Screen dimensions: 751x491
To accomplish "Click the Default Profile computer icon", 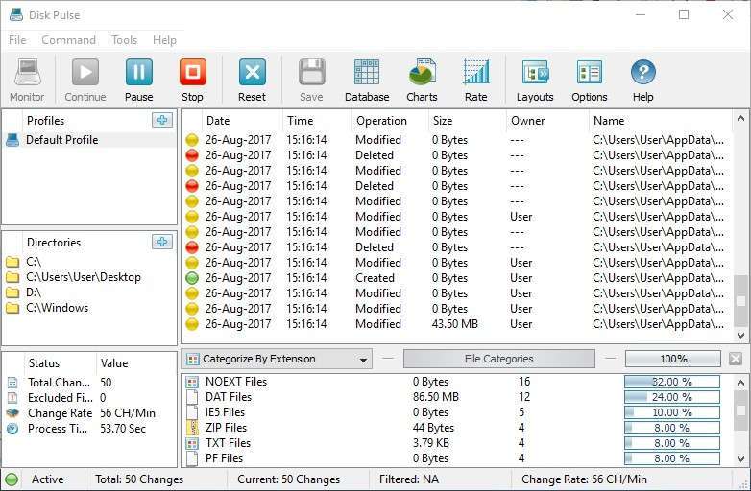I will click(12, 140).
